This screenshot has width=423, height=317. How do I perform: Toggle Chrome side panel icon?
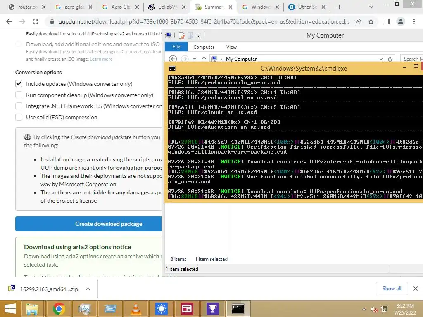coord(387,21)
